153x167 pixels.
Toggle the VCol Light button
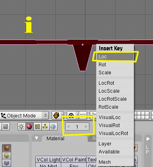48,159
